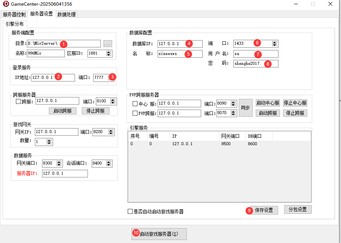The height and width of the screenshot is (243, 341).
Task: Decrease the 数据服务 网关端口 8300 spinner
Action: coord(59,165)
